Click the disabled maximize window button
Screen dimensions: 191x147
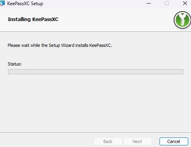coord(167,3)
